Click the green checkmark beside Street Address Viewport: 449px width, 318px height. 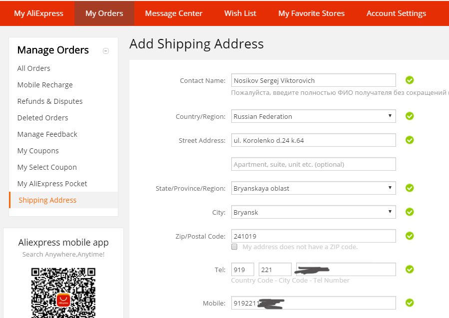pos(410,140)
